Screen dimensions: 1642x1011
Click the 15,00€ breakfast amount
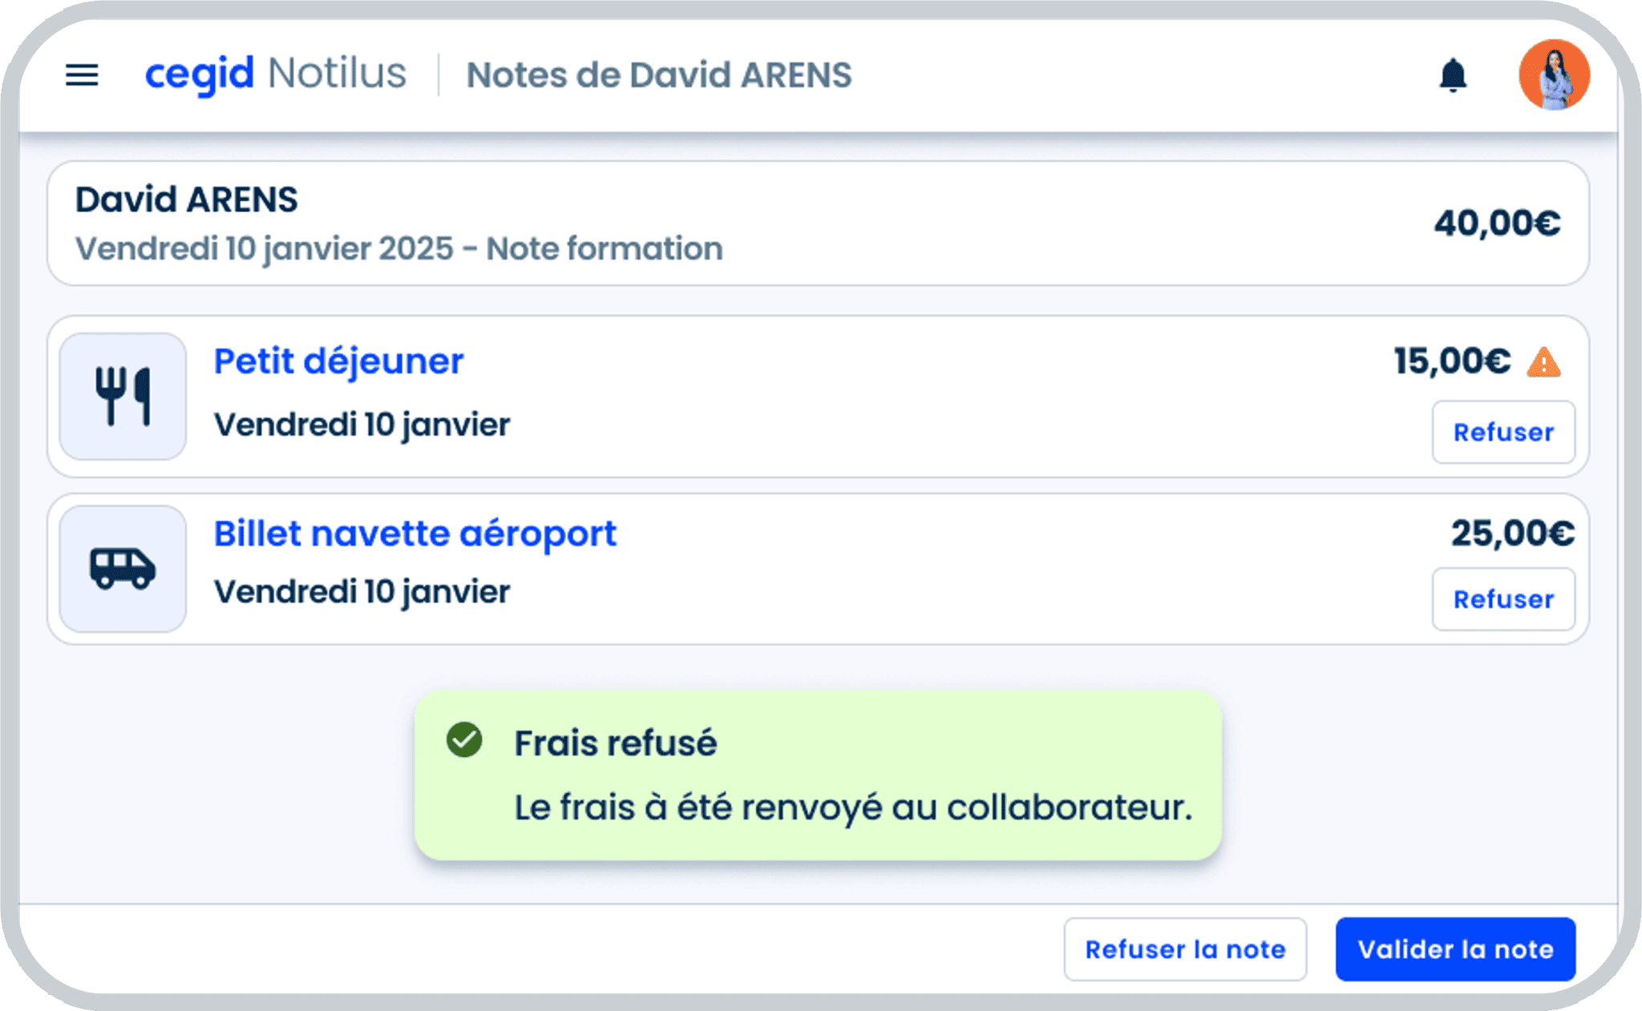coord(1451,361)
